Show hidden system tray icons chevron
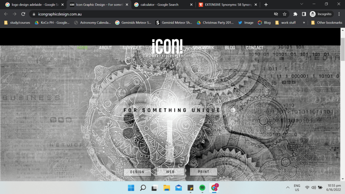This screenshot has height=194, width=345. tap(288, 188)
